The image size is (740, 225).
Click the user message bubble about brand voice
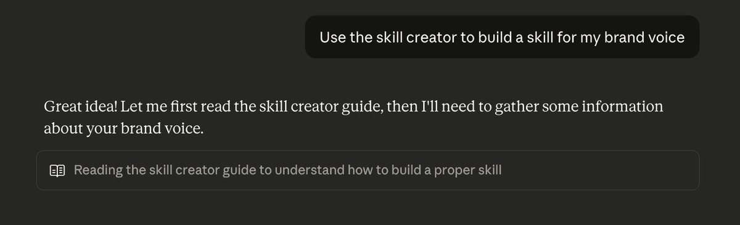(502, 37)
